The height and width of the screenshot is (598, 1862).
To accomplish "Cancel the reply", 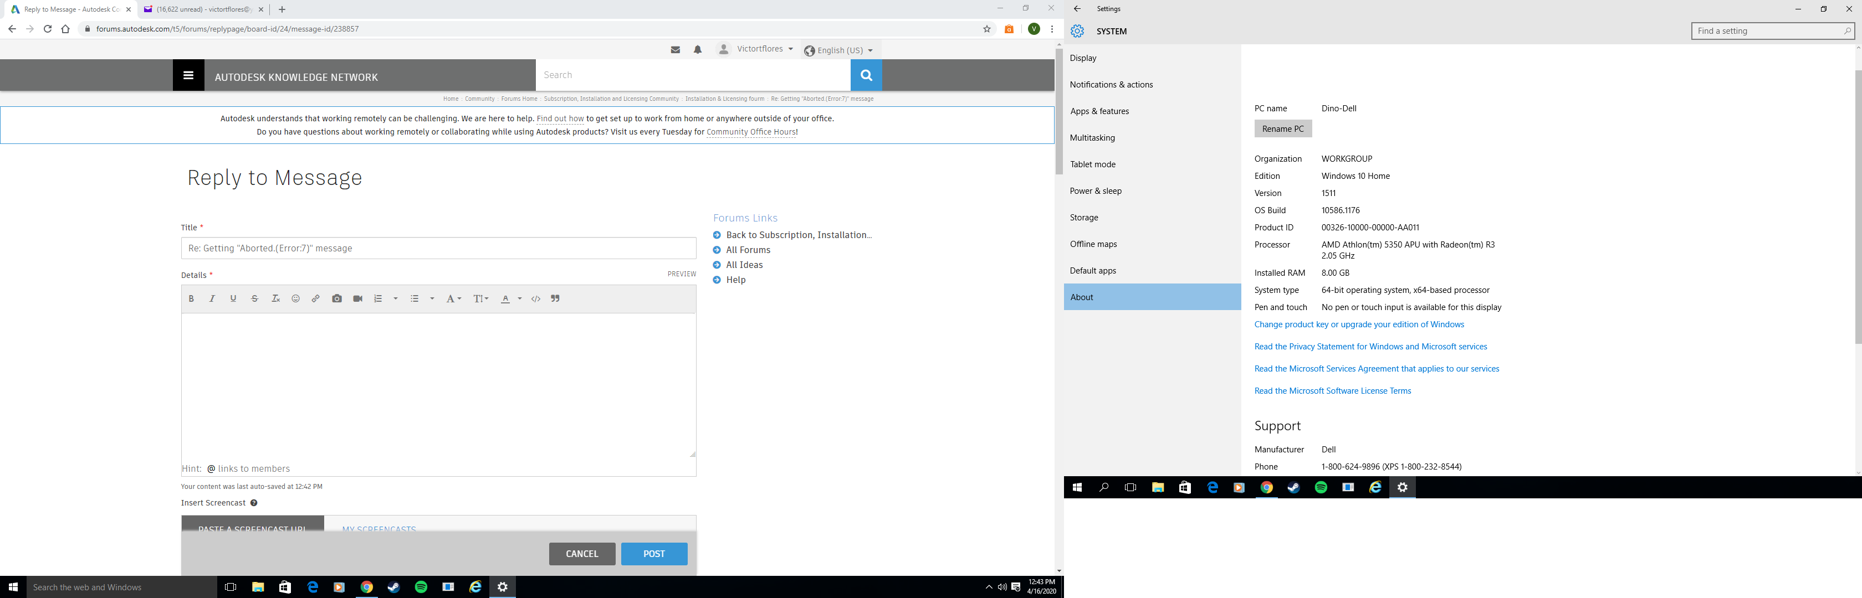I will (x=582, y=554).
